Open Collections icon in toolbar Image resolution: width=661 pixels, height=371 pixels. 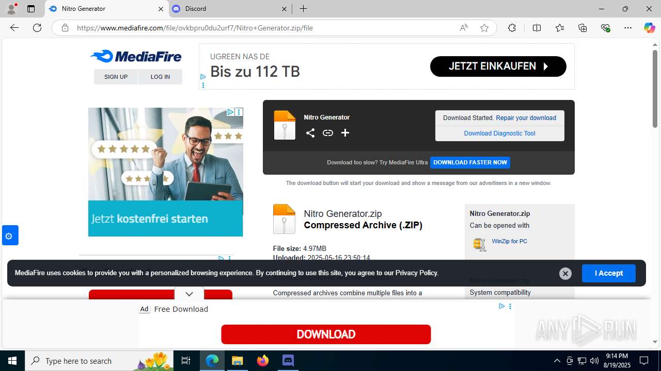point(583,28)
